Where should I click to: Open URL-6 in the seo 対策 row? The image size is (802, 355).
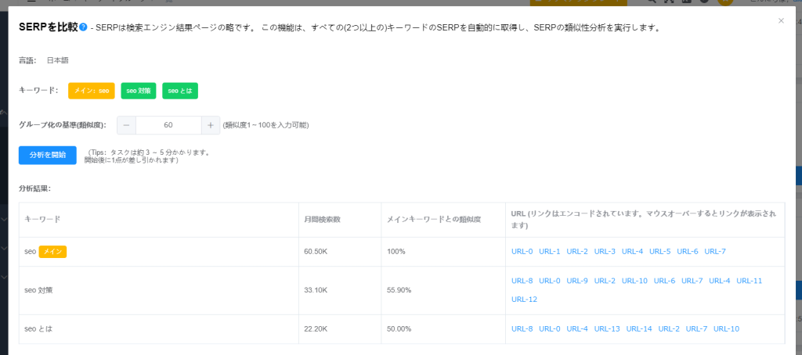coord(664,281)
